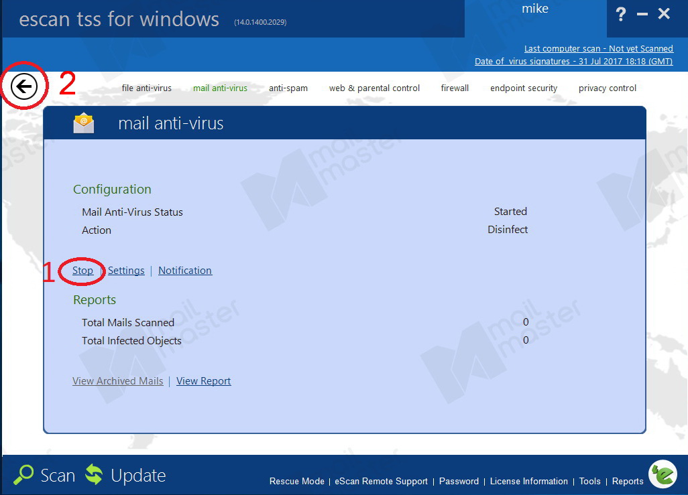Stop mail anti-virus protection

83,271
